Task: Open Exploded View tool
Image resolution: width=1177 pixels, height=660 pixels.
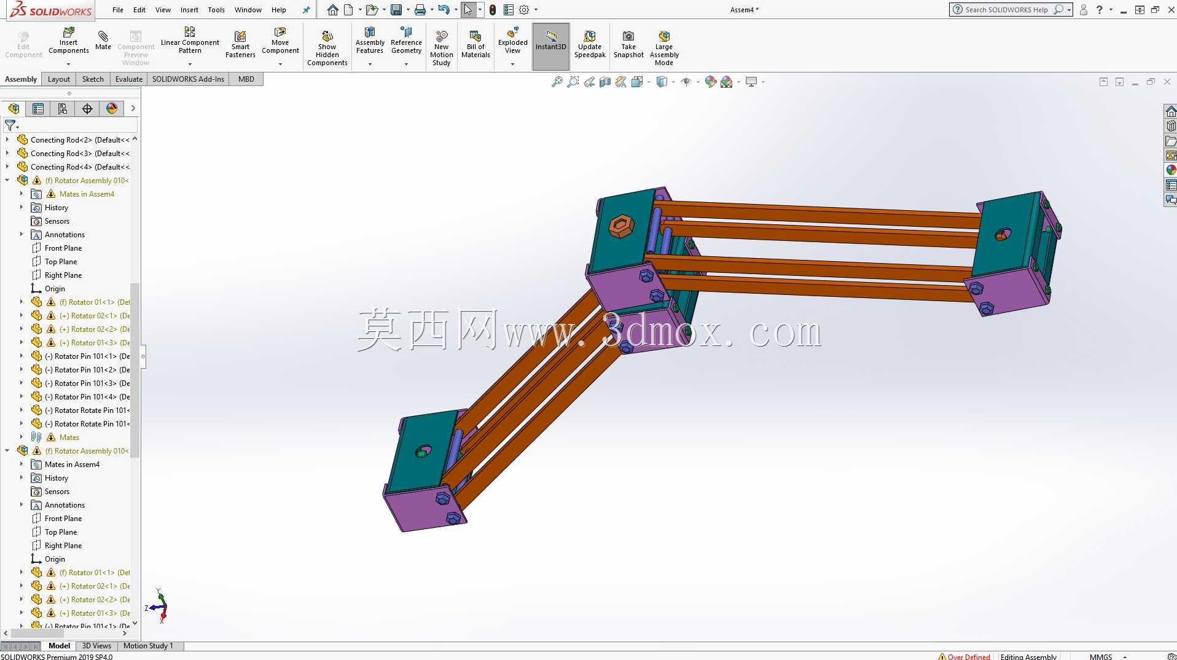Action: click(x=513, y=41)
